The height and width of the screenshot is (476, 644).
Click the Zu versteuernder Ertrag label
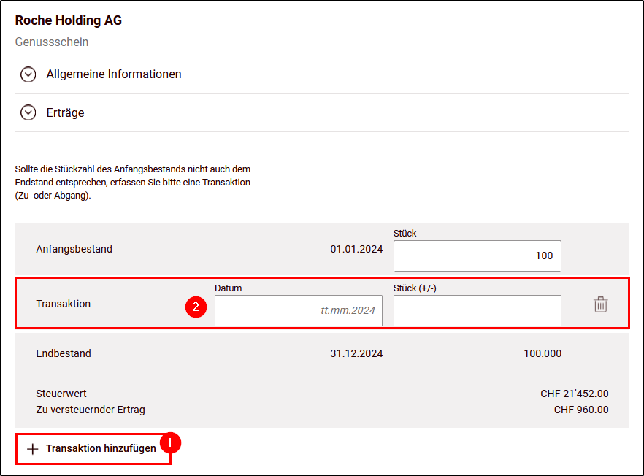coord(91,410)
